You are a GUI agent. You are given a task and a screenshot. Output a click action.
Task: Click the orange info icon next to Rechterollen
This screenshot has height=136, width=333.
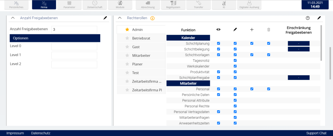click(x=153, y=18)
